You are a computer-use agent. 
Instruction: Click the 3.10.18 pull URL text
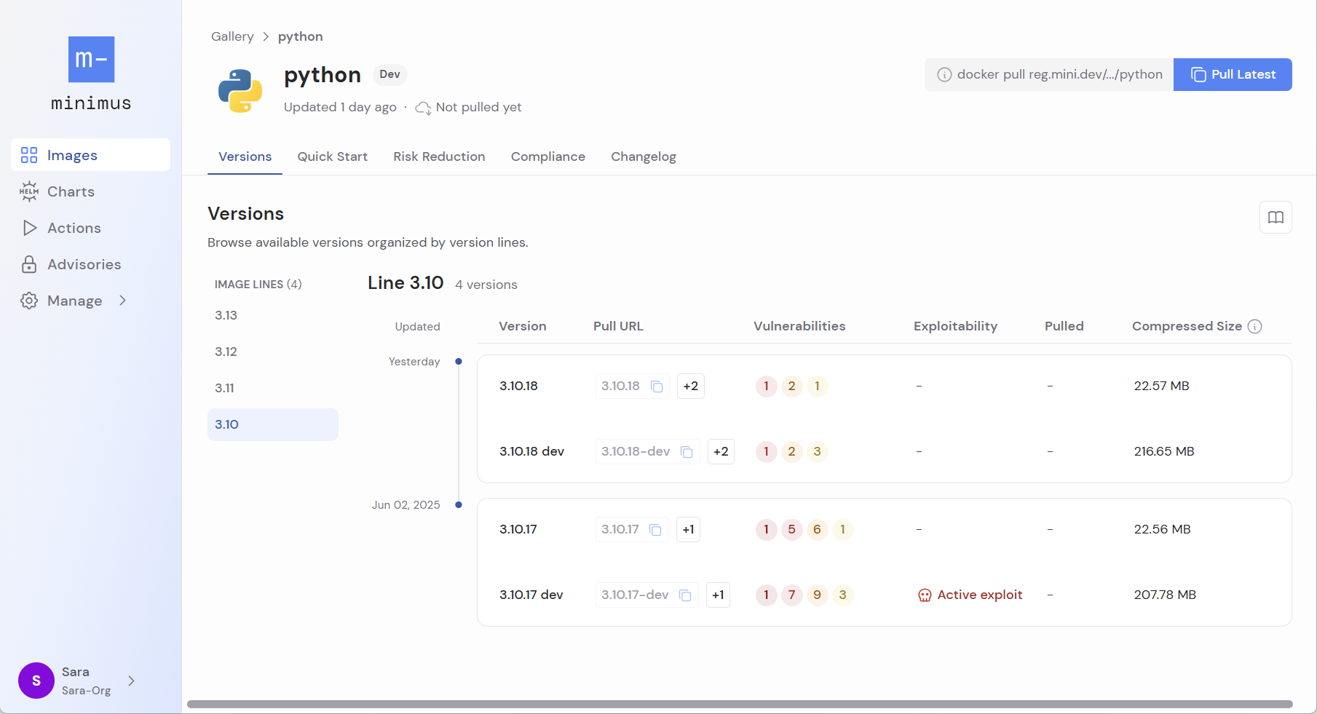pyautogui.click(x=620, y=386)
